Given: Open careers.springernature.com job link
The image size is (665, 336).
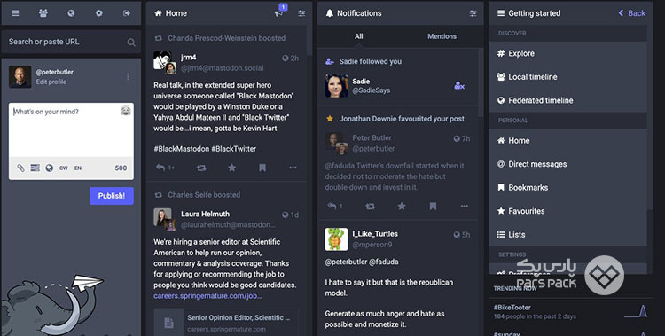Looking at the screenshot, I should tap(207, 296).
